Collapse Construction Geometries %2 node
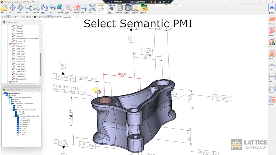This screenshot has width=276, height=155. [9, 104]
